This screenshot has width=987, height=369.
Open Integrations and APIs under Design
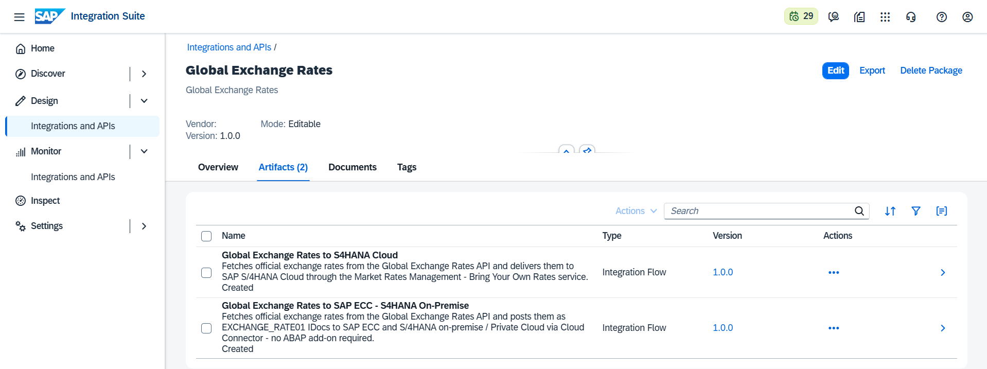pyautogui.click(x=82, y=126)
